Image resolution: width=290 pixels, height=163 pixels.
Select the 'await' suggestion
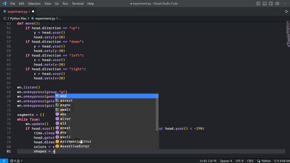tap(106, 110)
